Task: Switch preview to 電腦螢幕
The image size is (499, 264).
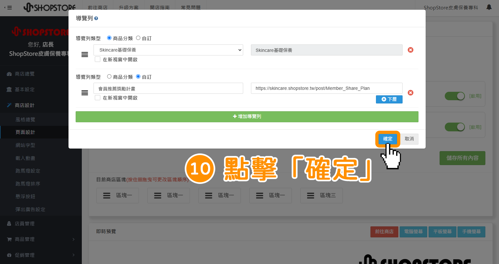Action: [x=413, y=232]
